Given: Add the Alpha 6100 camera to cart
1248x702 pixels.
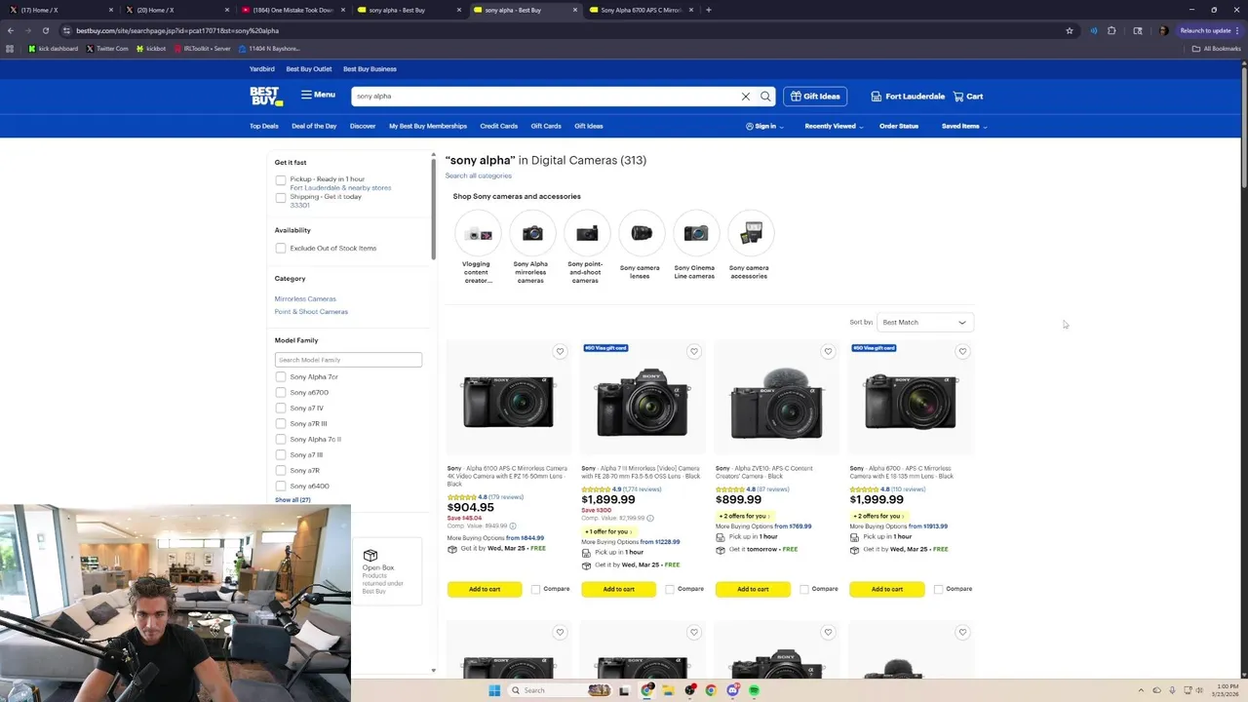Looking at the screenshot, I should (485, 589).
